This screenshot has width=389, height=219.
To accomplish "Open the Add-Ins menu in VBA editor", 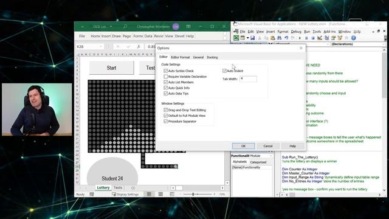I will pos(329,32).
